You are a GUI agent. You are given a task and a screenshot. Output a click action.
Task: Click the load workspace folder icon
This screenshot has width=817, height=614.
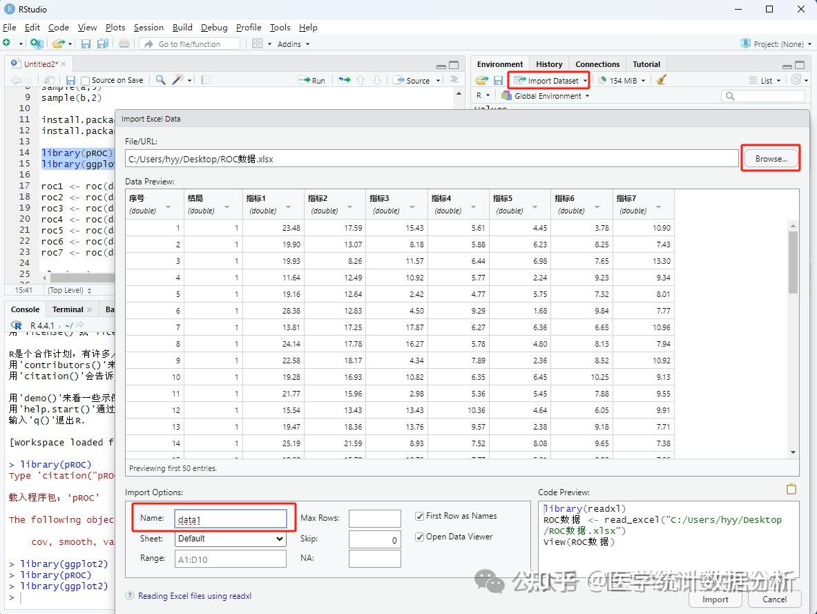pos(481,81)
